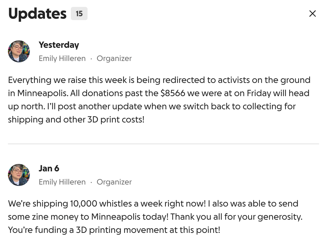Click the $8566 amount in first update

[173, 93]
